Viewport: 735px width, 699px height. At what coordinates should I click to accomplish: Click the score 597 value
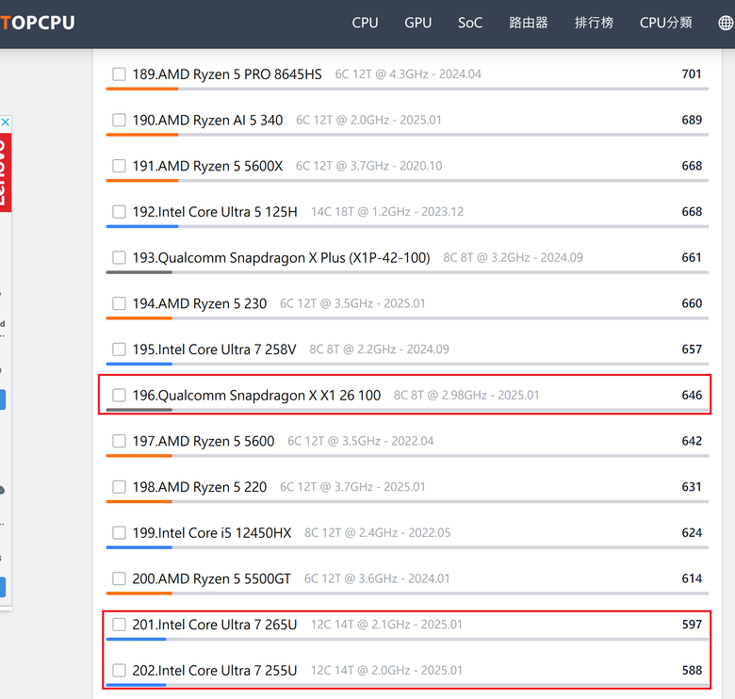(x=692, y=625)
